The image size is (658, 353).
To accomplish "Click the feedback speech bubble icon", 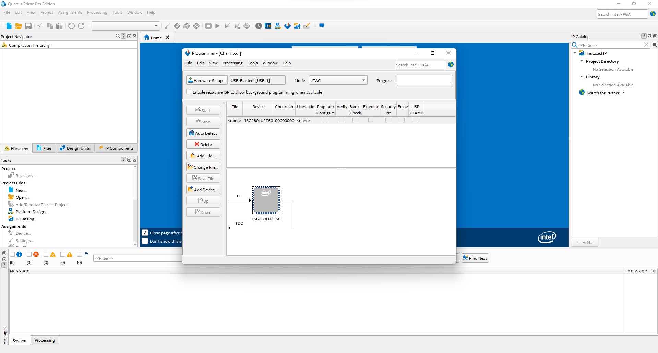I will tap(322, 26).
